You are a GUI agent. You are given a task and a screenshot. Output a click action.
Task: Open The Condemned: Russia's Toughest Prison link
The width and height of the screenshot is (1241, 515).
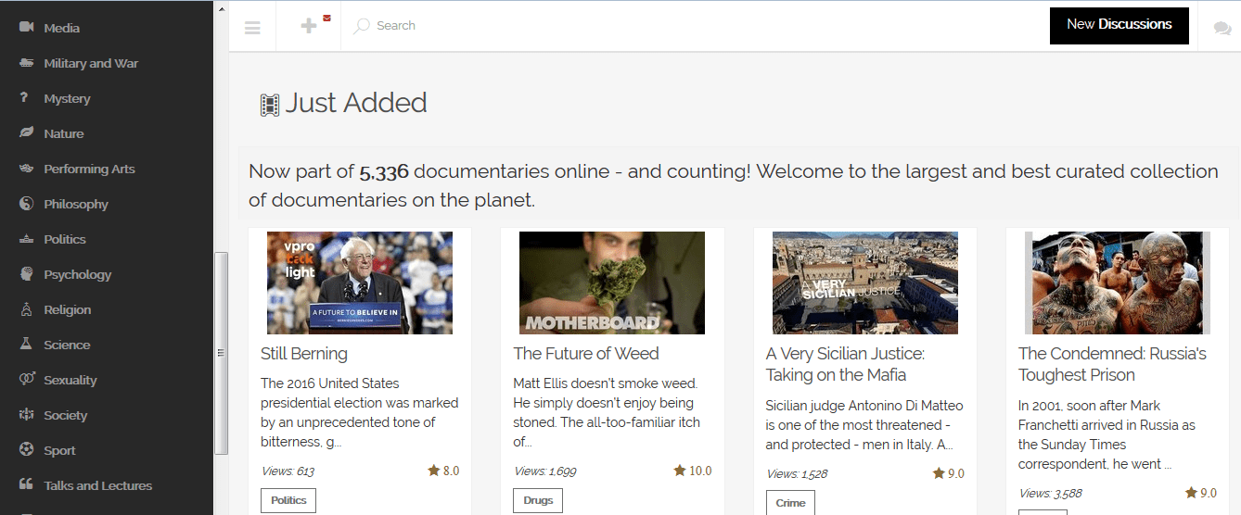pos(1112,364)
